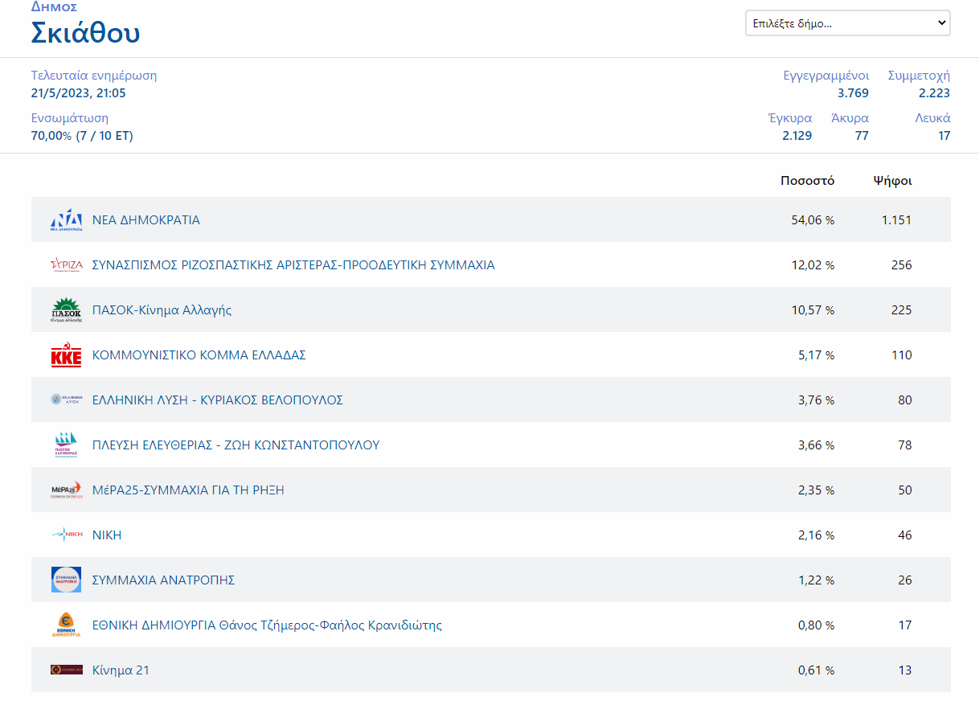Click the Ελληνική Λύση party logo
The width and height of the screenshot is (979, 705).
pyautogui.click(x=66, y=400)
